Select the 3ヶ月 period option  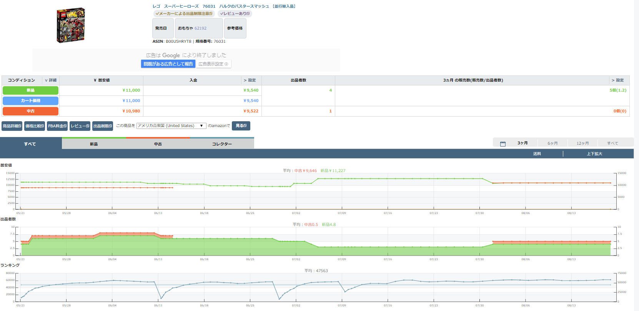click(523, 143)
